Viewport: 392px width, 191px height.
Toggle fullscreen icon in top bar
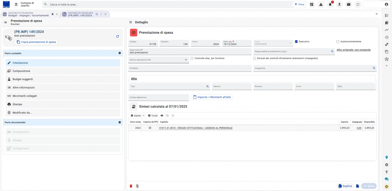point(358,5)
